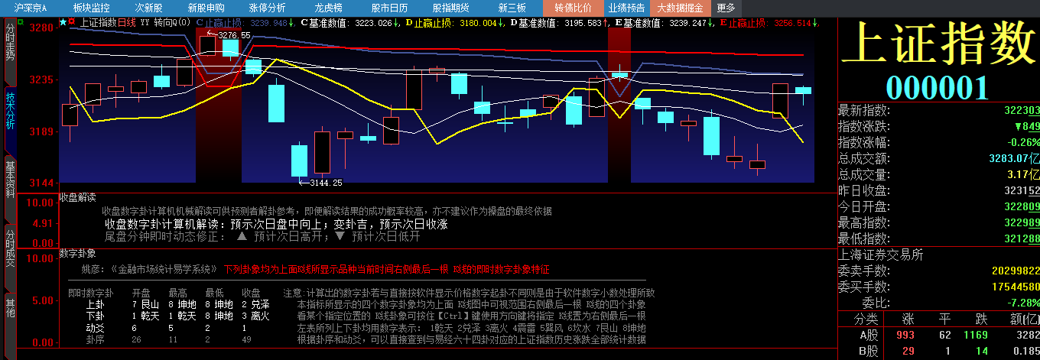This screenshot has width=1040, height=360.
Task: Click the 指数涨跌 row
Action: 938,126
